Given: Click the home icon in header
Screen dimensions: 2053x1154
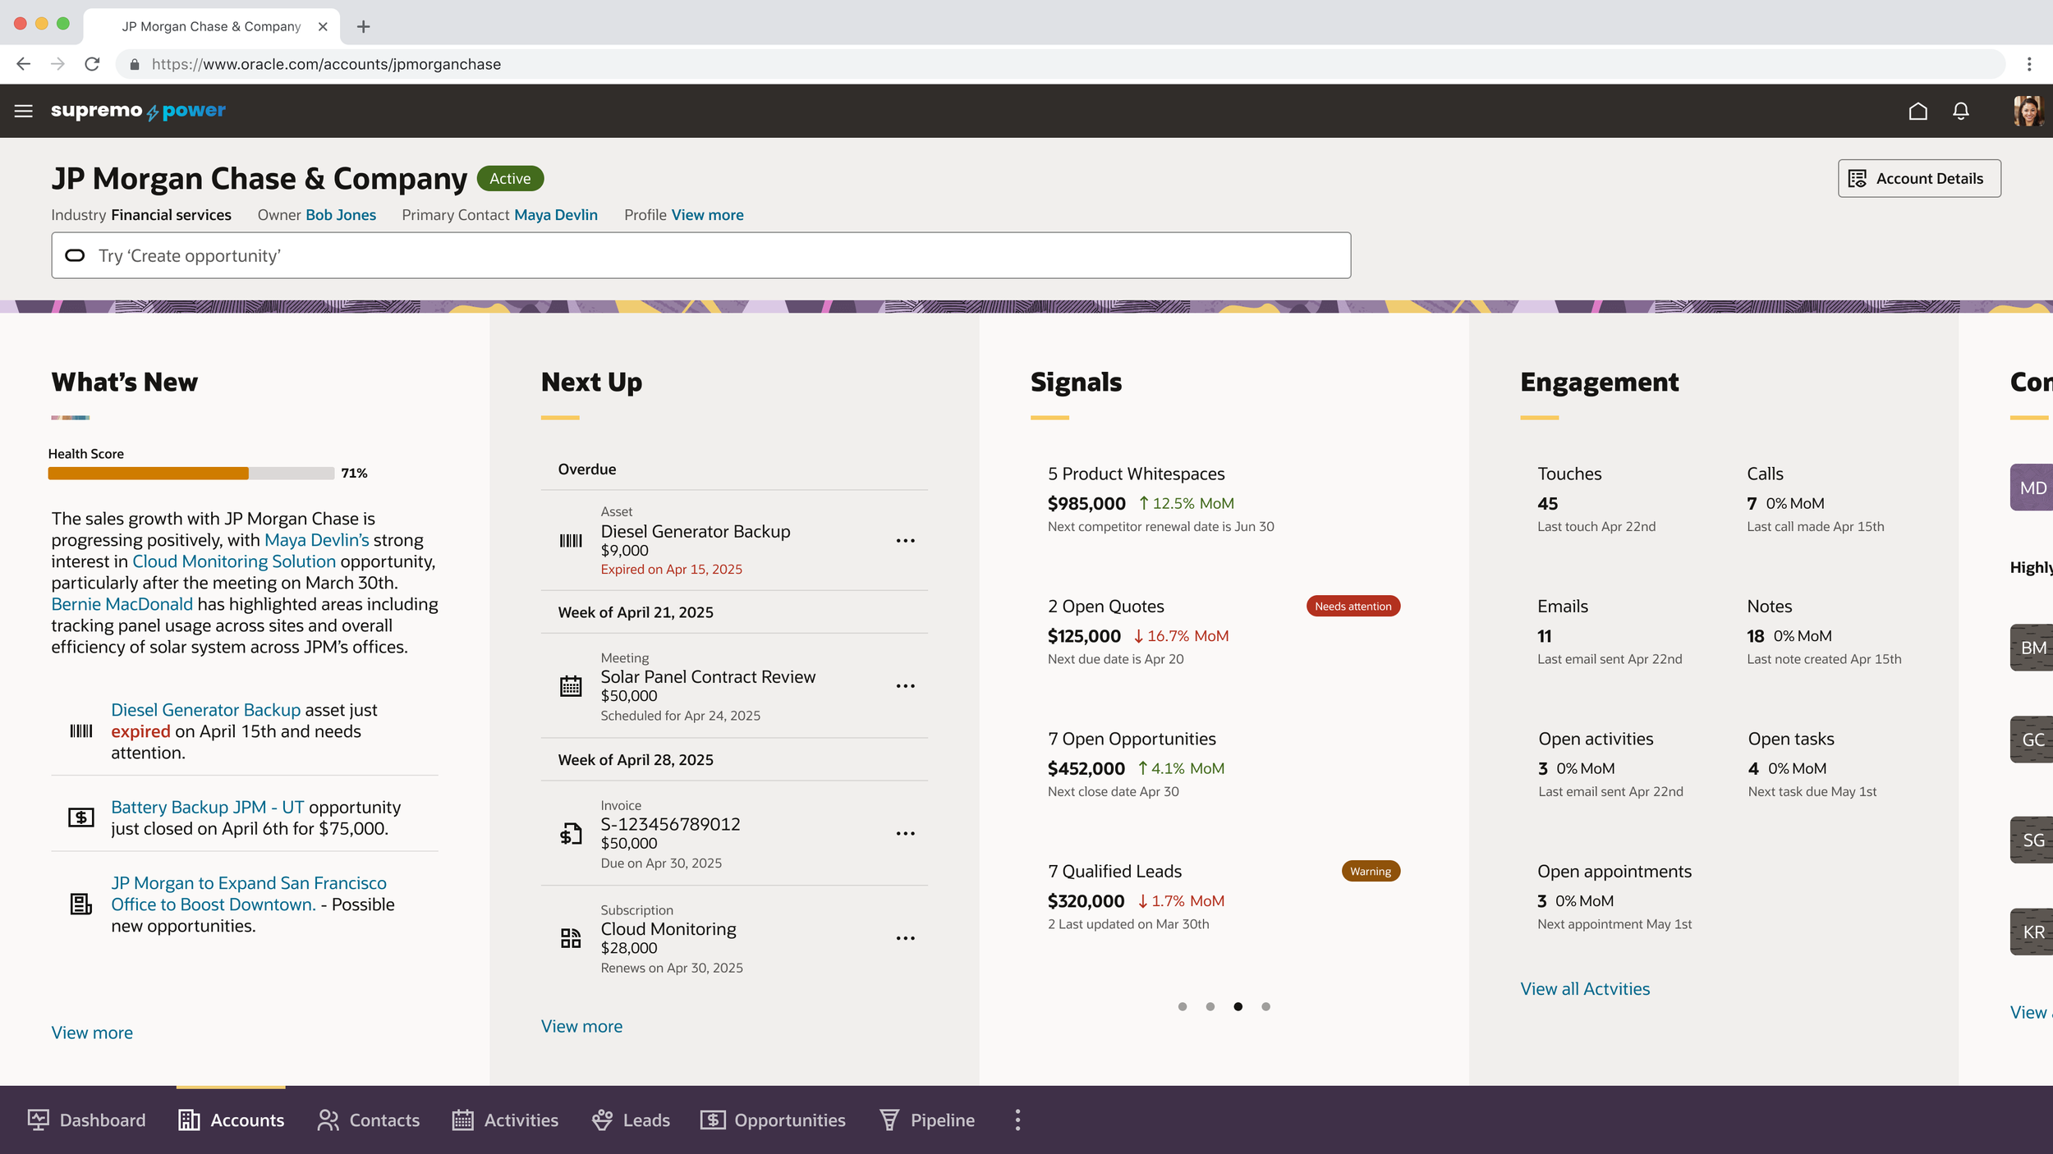Looking at the screenshot, I should click(1918, 111).
